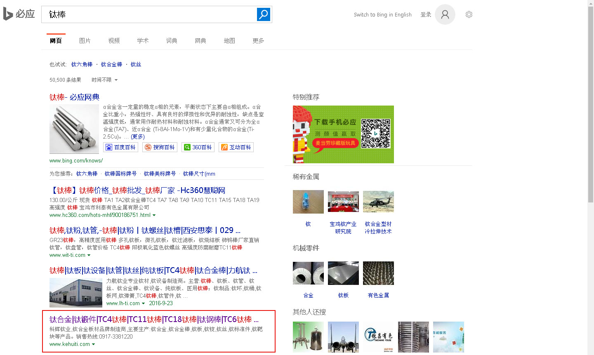Switch to the 词典 tab
This screenshot has width=594, height=355.
(172, 40)
